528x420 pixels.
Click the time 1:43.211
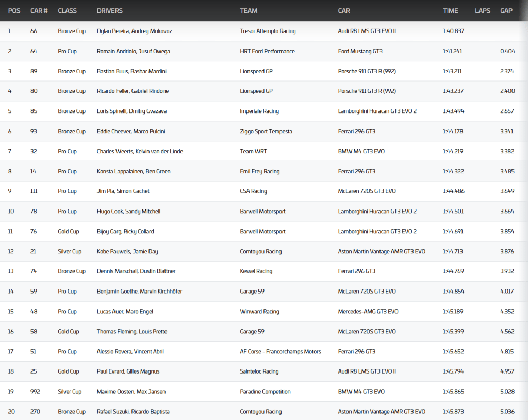pos(453,71)
